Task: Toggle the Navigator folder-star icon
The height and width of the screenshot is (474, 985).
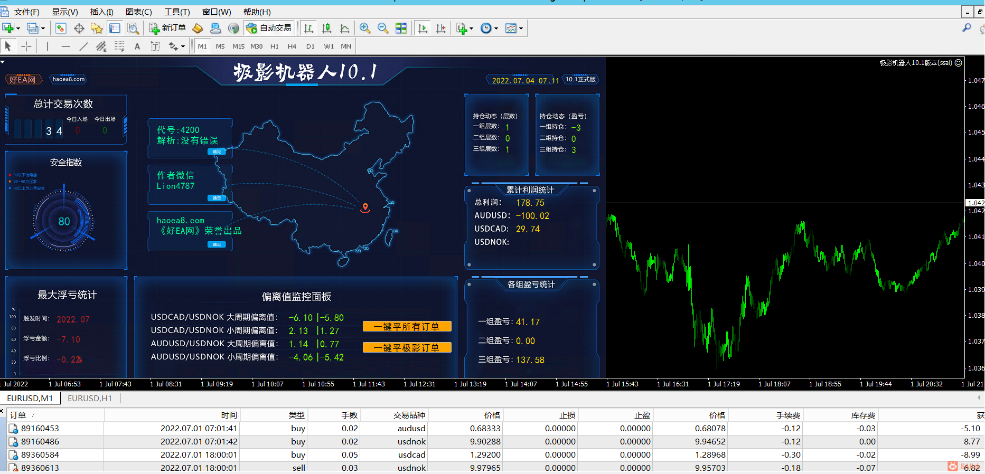Action: 97,29
